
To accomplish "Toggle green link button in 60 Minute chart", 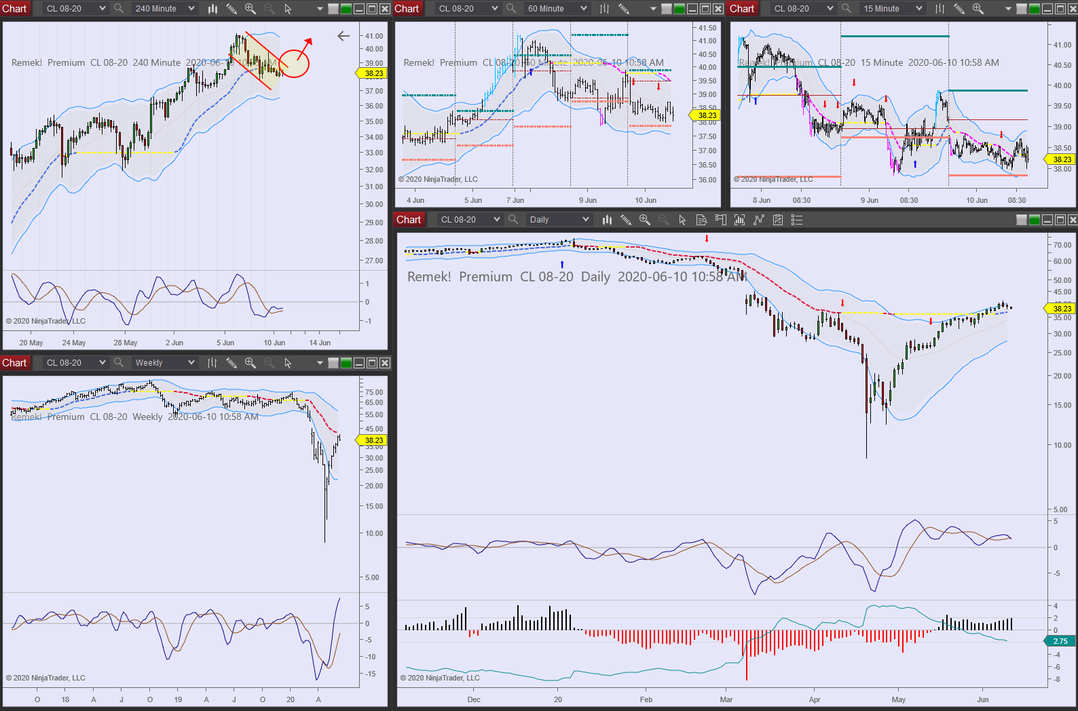I will click(680, 9).
